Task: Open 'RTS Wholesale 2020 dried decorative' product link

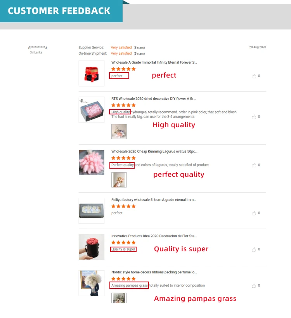Action: click(x=154, y=99)
